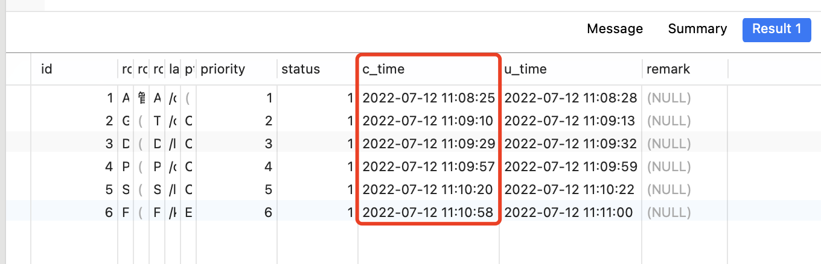821x264 pixels.
Task: Click the priority column header
Action: point(223,69)
